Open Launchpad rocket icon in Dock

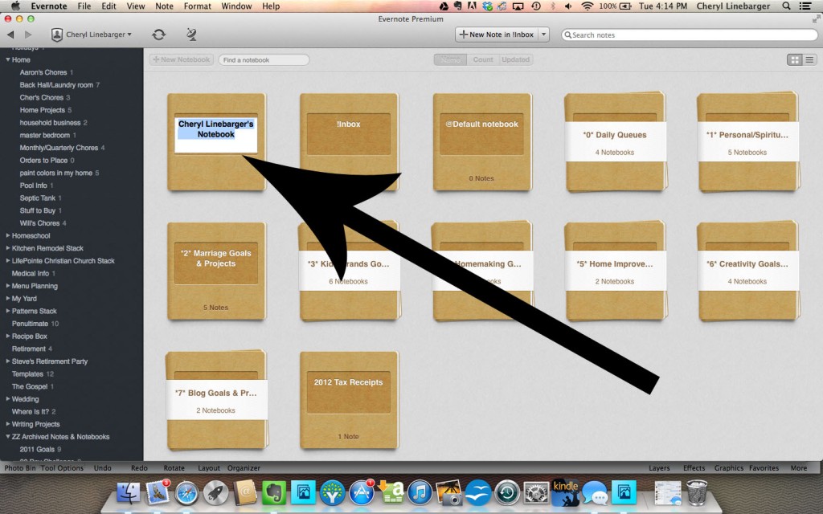coord(215,493)
